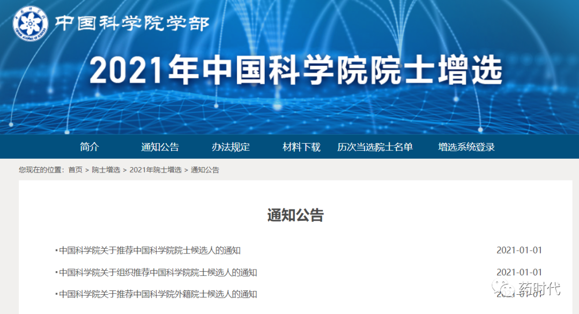579x314 pixels.
Task: Open notice 关于推荐中国科学院外籍院士候选人的通知
Action: [158, 295]
